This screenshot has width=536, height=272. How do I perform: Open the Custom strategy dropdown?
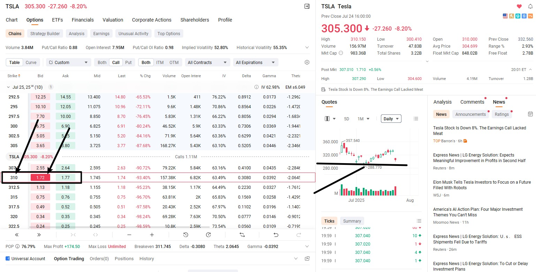(x=68, y=62)
